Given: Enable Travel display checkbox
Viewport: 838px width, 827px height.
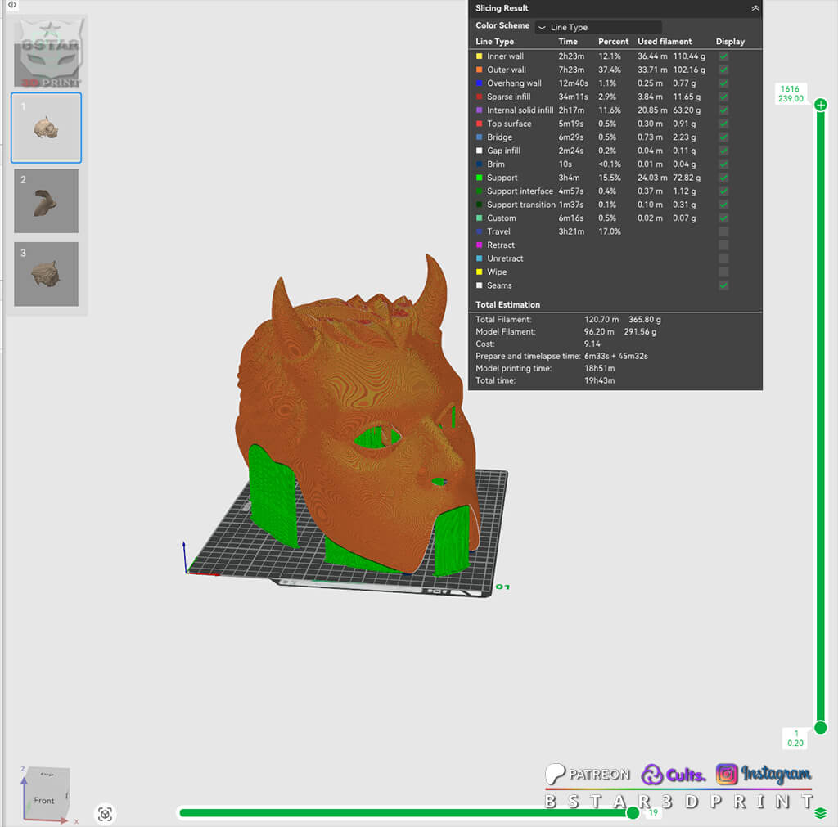Looking at the screenshot, I should point(723,231).
